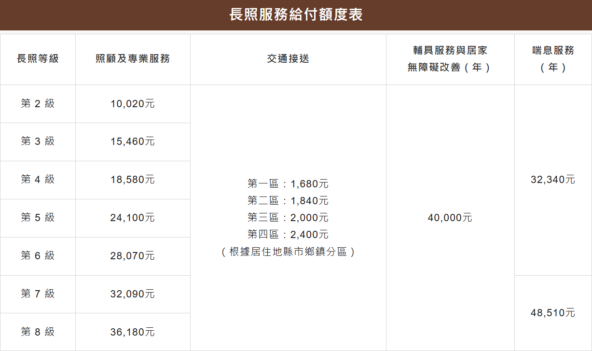The image size is (592, 351).
Task: Select the 長照等級 column header
Action: click(x=38, y=59)
